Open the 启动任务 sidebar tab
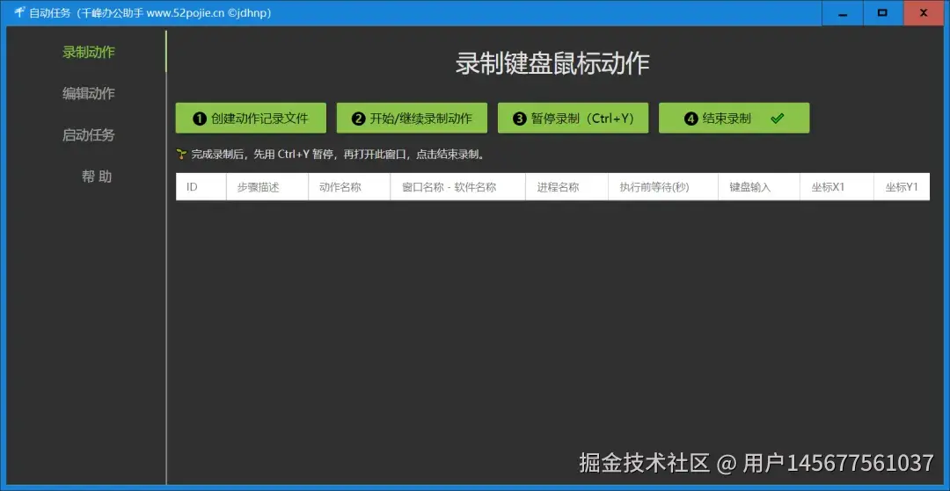This screenshot has height=491, width=950. (x=89, y=135)
